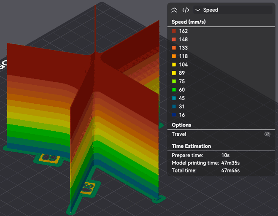Click the 162 speed value label
Screen dimensions: 278x216
(x=184, y=31)
